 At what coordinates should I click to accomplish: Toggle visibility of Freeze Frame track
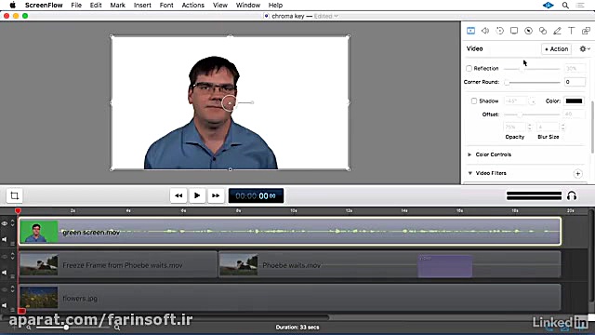tap(5, 257)
